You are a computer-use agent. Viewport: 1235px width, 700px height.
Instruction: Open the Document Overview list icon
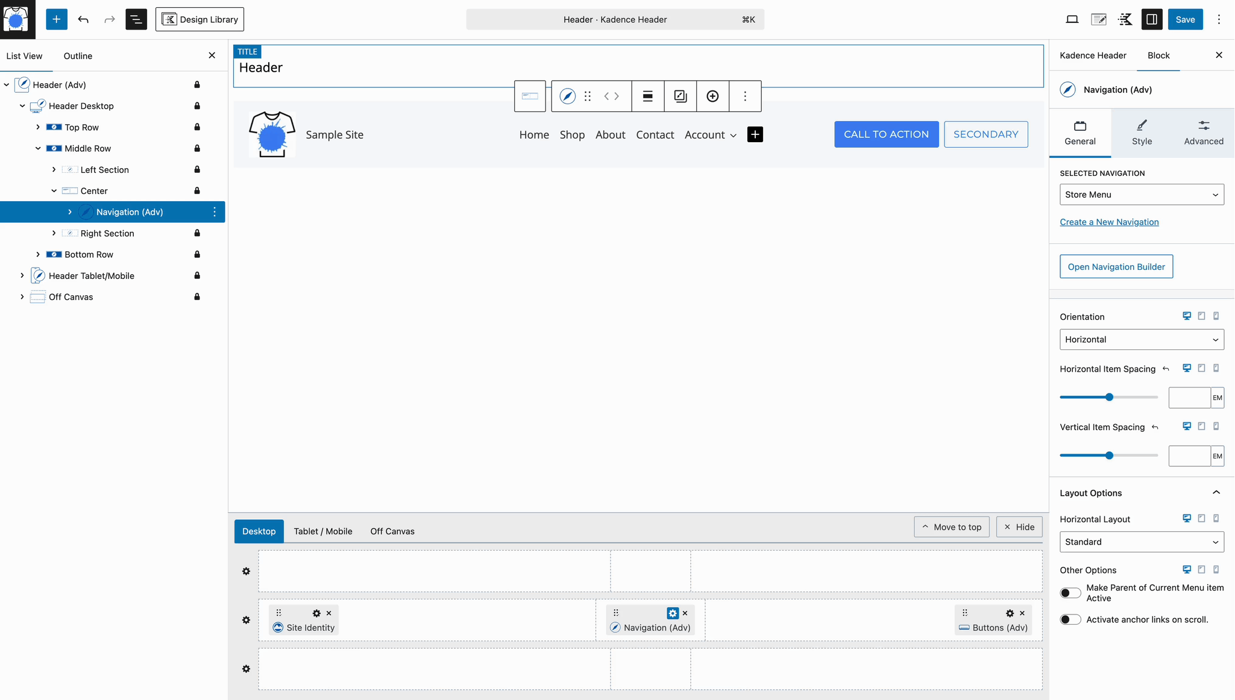click(x=136, y=19)
